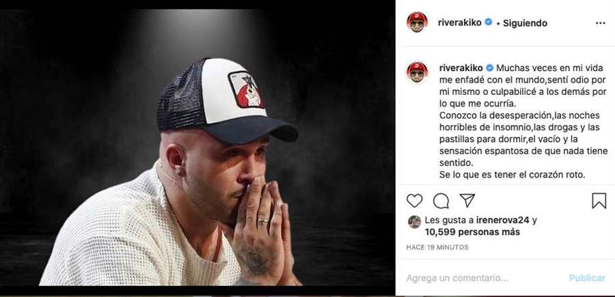615x297 pixels.
Task: Like the post with the heart icon
Action: 415,201
